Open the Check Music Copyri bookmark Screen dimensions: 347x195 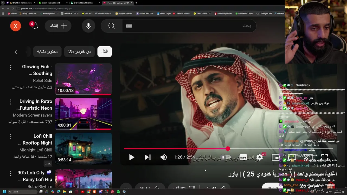[x=245, y=13]
